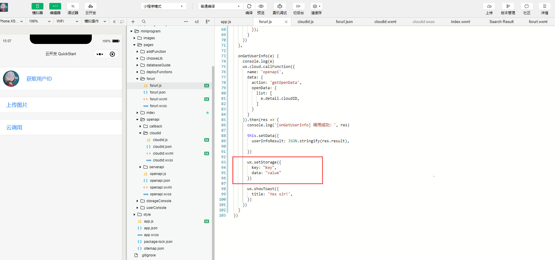Screen dimensions: 555x260
Task: Collapse the pages folder
Action: click(134, 45)
